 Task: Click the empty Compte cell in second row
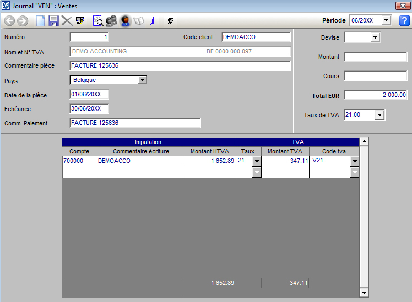80,173
